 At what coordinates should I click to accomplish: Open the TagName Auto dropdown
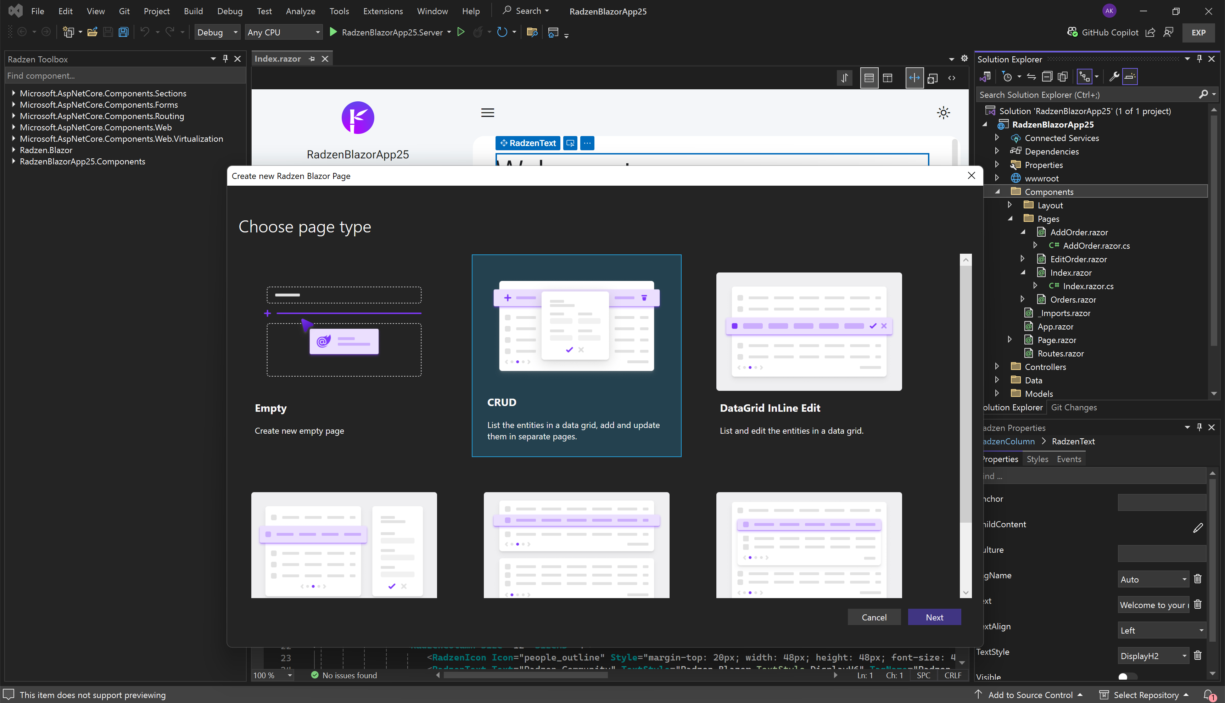pyautogui.click(x=1153, y=579)
